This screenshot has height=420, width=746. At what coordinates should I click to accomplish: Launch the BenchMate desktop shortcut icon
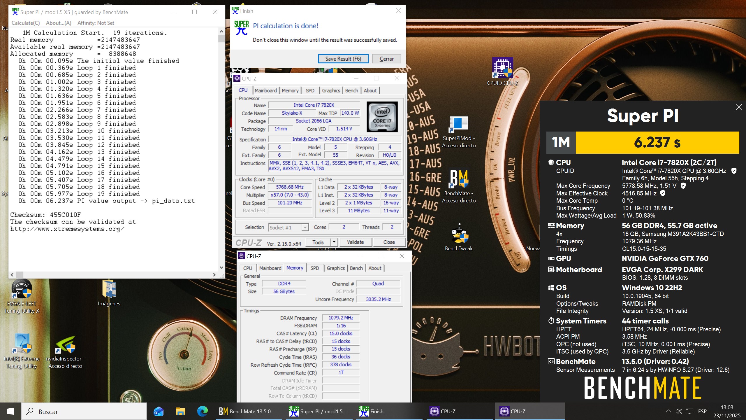tap(459, 179)
